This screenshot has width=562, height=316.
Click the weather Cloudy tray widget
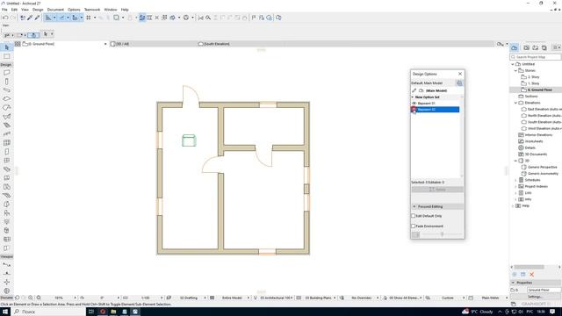478,312
